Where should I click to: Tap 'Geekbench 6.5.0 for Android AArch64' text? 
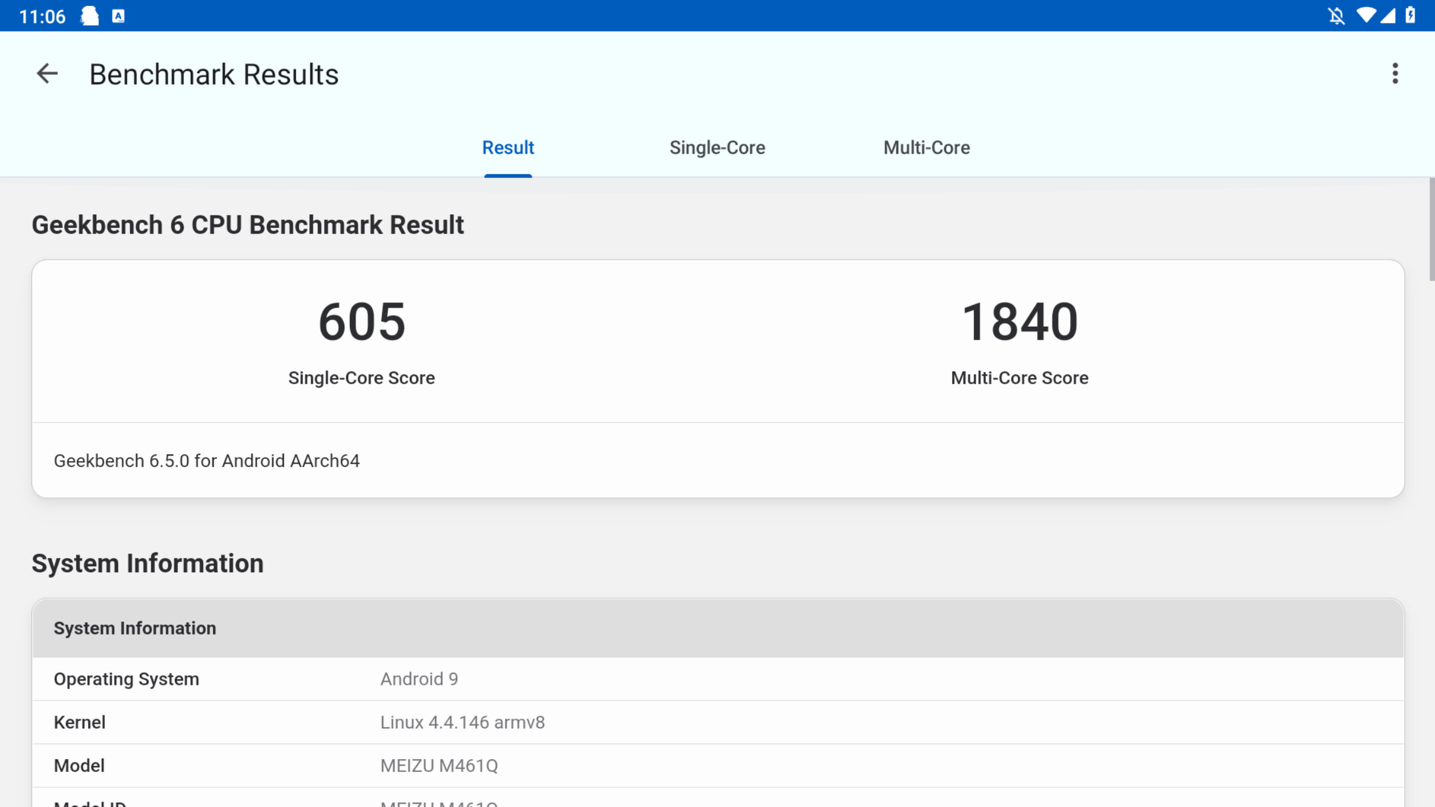coord(207,461)
